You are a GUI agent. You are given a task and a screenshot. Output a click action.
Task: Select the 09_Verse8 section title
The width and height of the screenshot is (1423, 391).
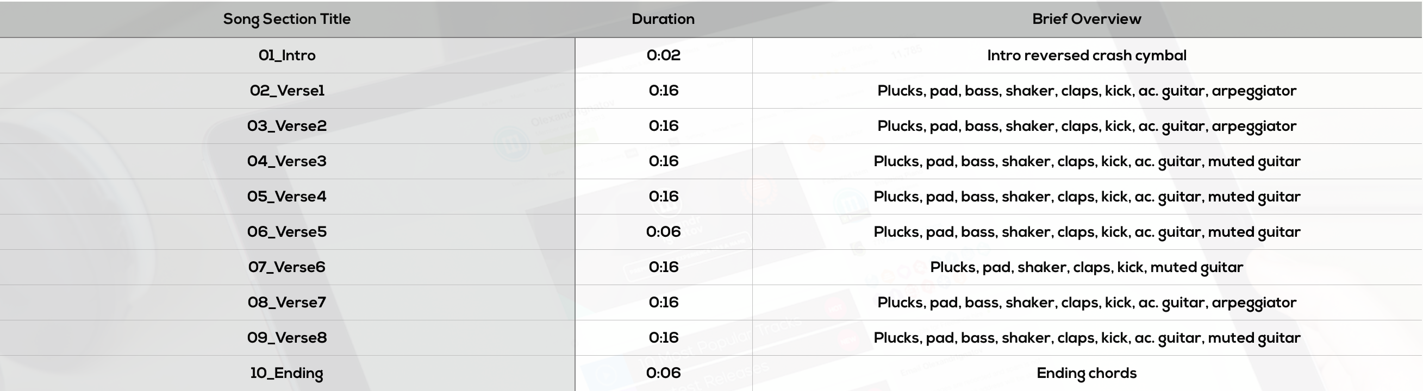coord(286,338)
